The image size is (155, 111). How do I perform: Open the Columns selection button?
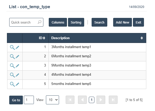pos(58,22)
